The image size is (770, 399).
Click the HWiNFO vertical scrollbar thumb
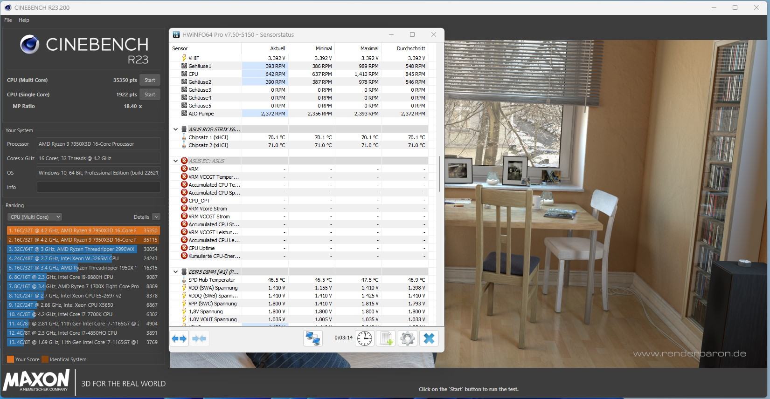click(440, 174)
